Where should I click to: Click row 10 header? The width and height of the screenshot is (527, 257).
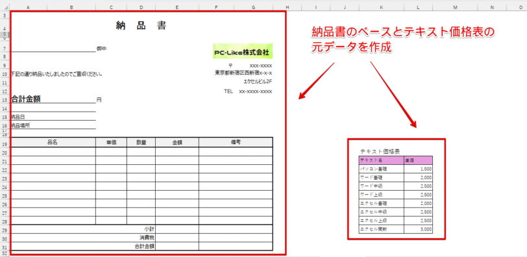click(x=5, y=74)
